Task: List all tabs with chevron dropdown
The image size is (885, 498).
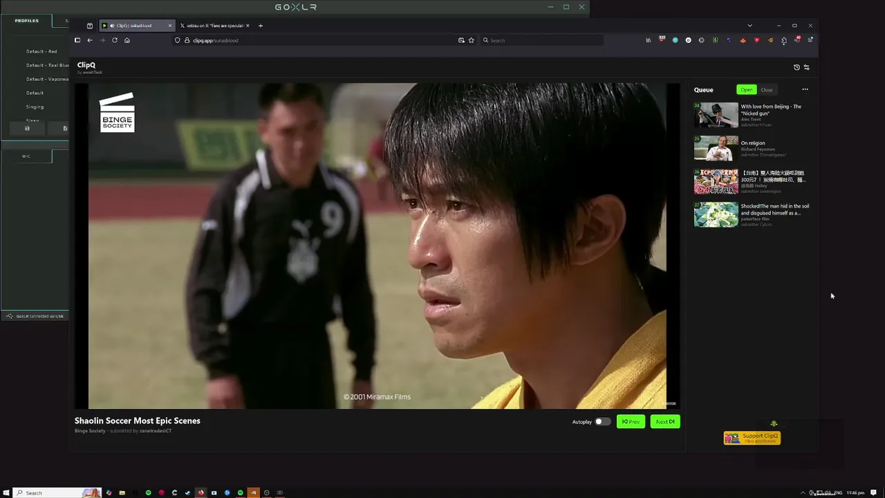Action: pyautogui.click(x=749, y=26)
